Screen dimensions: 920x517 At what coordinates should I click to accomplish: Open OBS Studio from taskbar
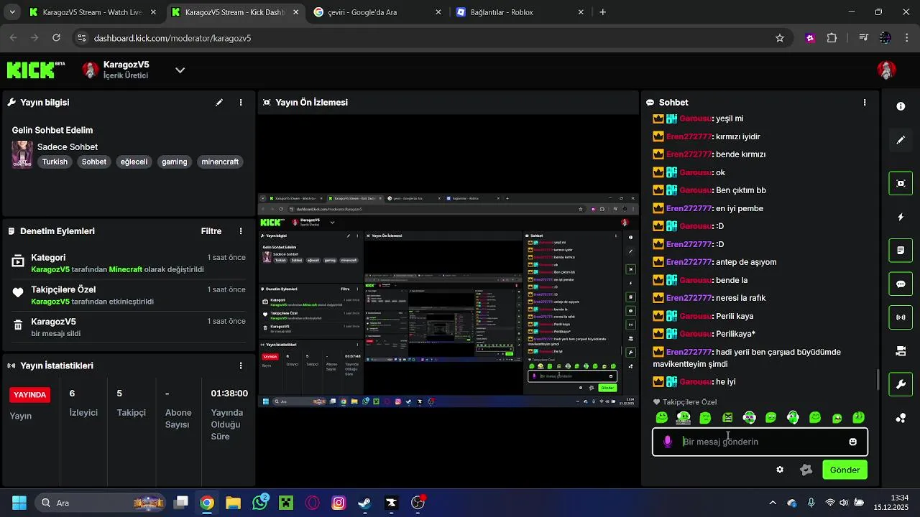[418, 503]
